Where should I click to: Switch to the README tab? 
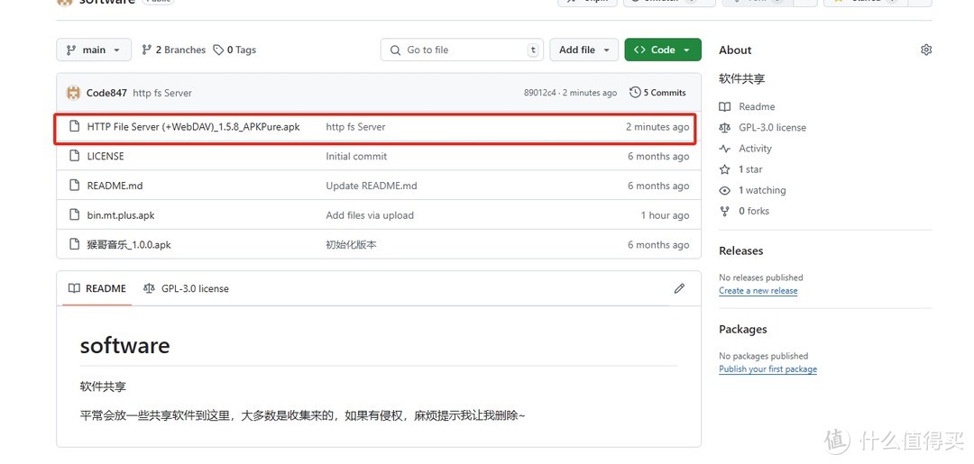pos(96,288)
